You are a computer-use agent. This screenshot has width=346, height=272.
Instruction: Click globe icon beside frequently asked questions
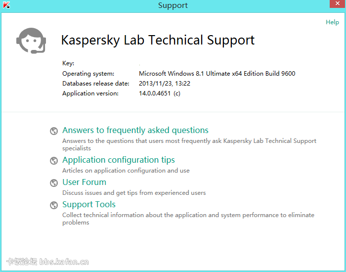(54, 131)
